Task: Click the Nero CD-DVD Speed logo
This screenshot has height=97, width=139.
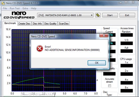Action: pyautogui.click(x=19, y=15)
